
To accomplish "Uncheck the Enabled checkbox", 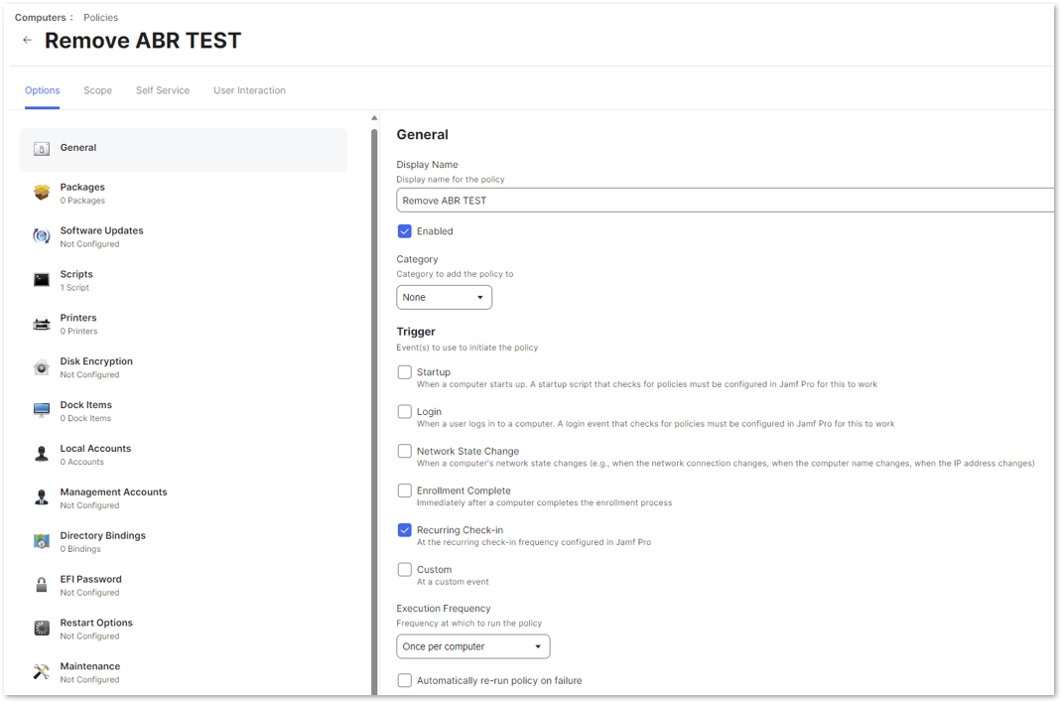I will coord(404,231).
